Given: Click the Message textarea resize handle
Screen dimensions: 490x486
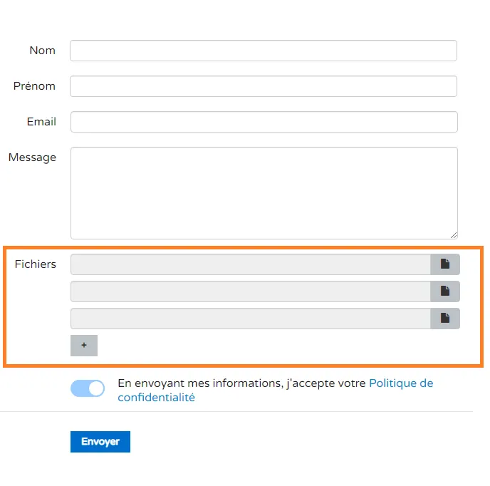Looking at the screenshot, I should point(454,235).
